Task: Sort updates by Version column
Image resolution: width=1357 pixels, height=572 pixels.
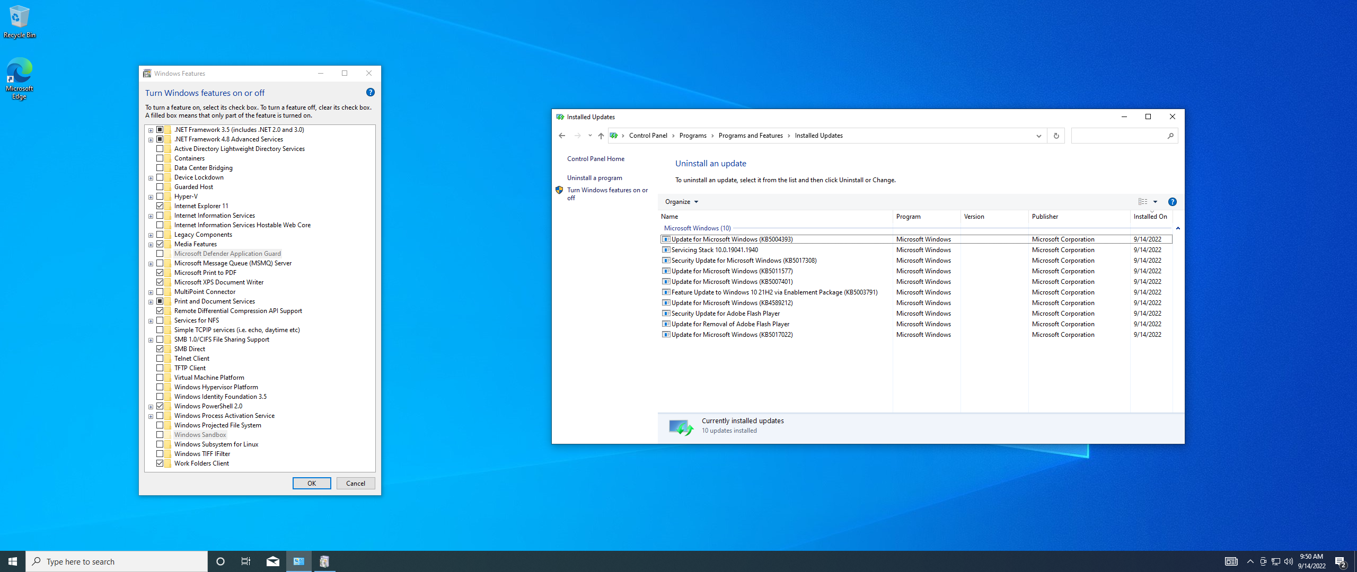Action: [994, 217]
